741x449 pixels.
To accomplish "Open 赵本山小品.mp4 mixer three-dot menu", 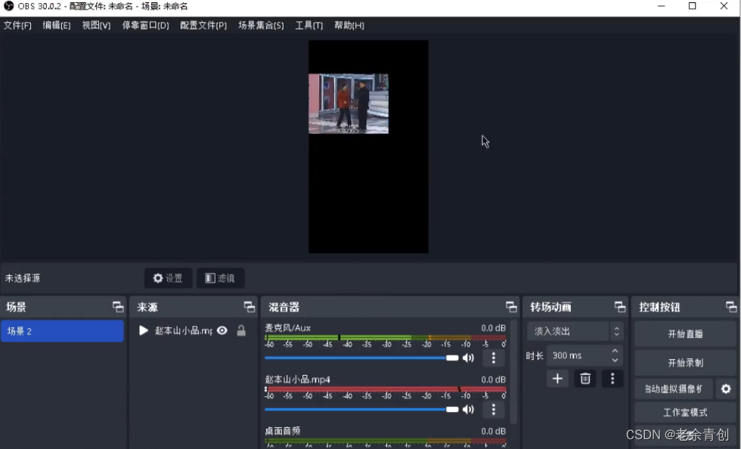I will (x=493, y=409).
